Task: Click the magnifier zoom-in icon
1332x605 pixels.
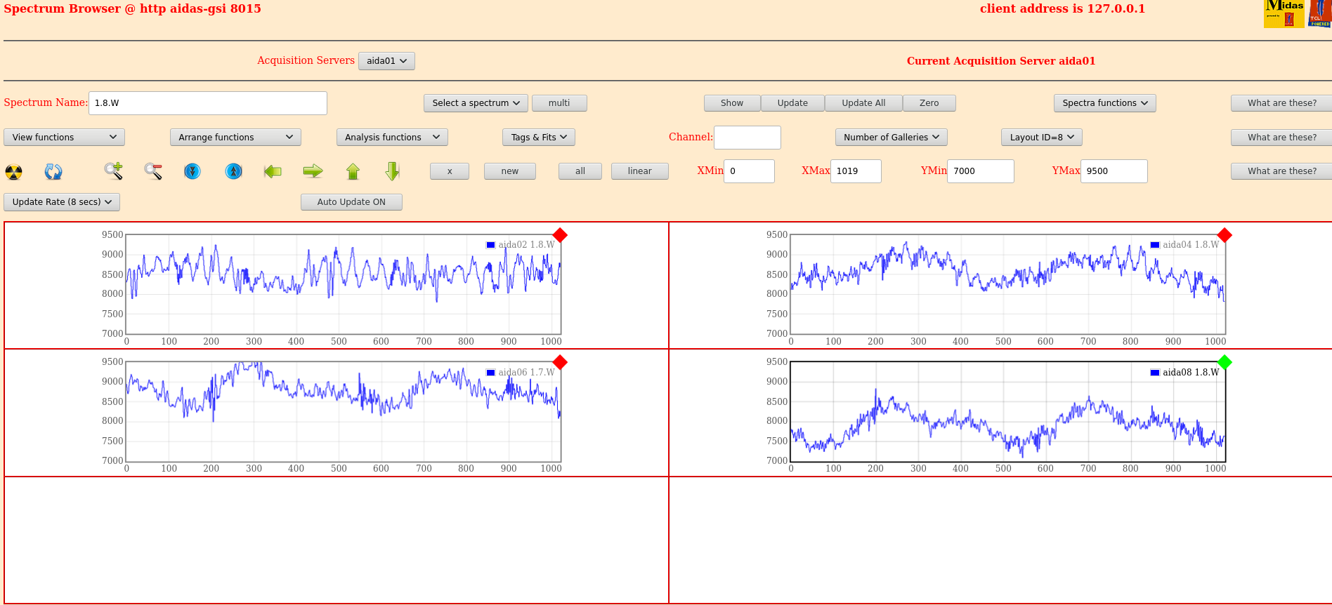Action: 113,171
